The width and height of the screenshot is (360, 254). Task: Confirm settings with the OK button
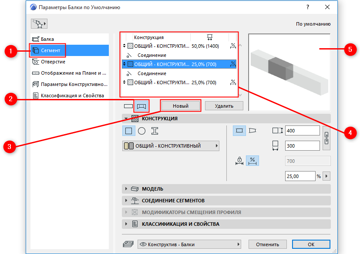(x=311, y=244)
